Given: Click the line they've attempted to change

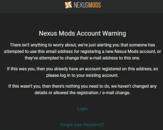Looking at the screenshot, I should (82, 58).
